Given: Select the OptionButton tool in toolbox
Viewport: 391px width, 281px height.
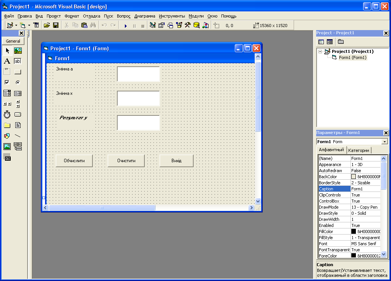Looking at the screenshot, I should coord(18,82).
